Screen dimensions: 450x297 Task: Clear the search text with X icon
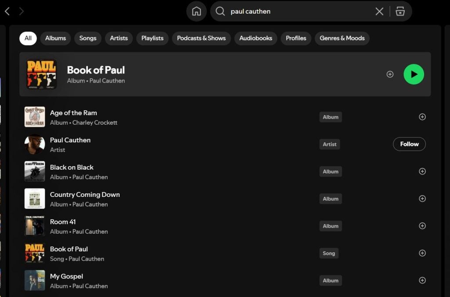[x=379, y=11]
